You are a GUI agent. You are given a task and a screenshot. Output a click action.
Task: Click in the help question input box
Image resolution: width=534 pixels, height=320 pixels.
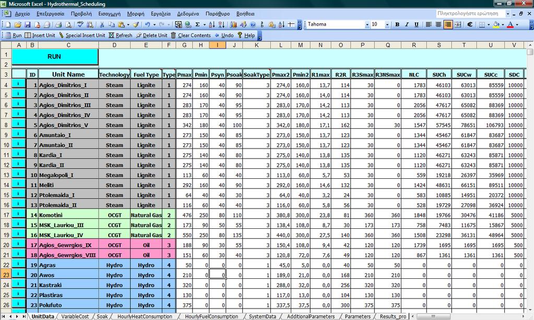pos(470,14)
